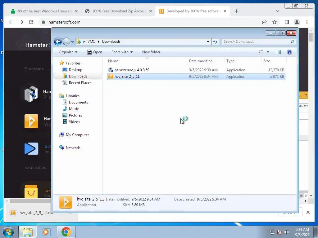Click the search magnifier icon in Explorer

292,42
